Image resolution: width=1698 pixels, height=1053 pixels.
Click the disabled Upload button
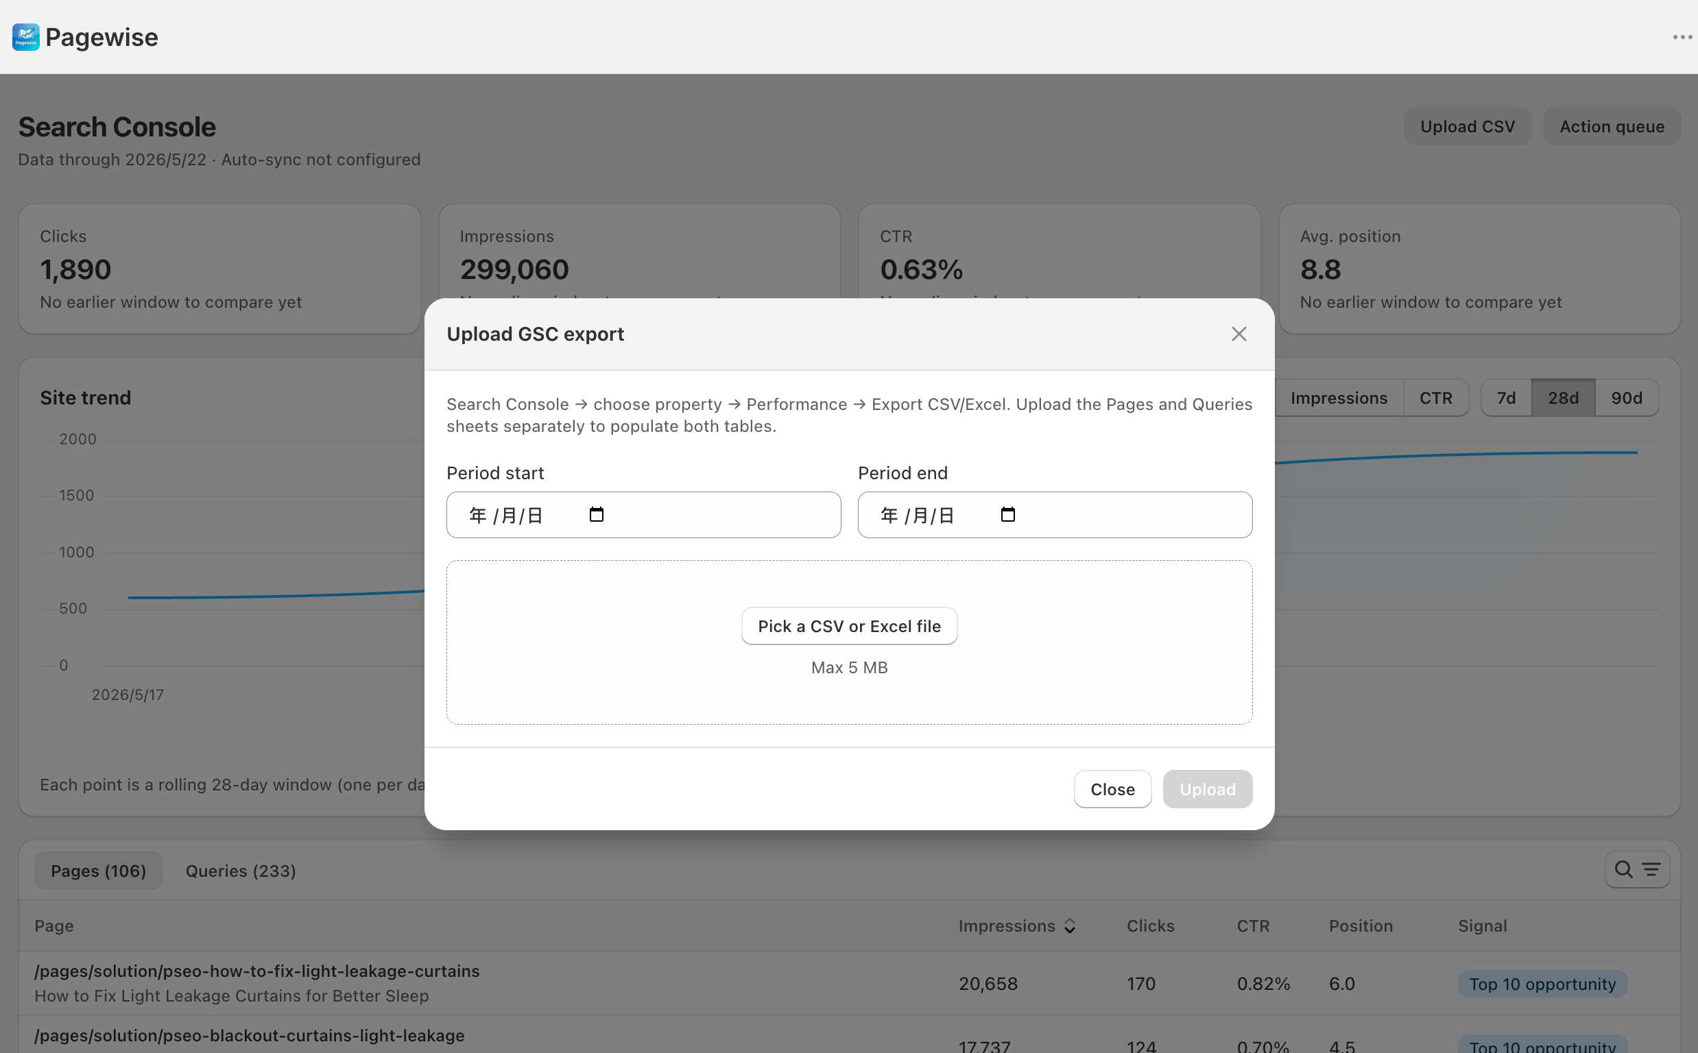1207,789
